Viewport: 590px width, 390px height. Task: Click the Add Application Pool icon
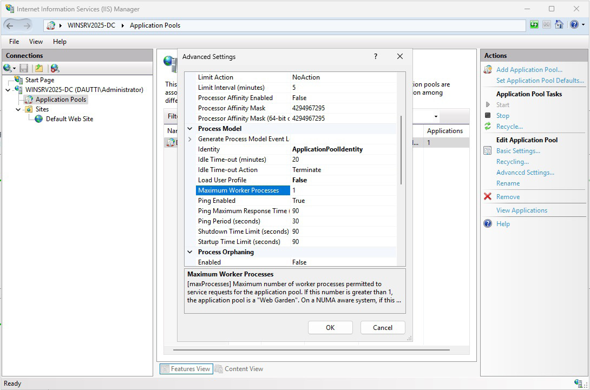click(x=488, y=70)
